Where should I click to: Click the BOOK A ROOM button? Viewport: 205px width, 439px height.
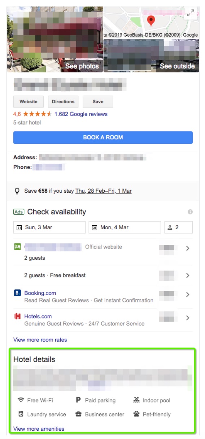coord(103,137)
